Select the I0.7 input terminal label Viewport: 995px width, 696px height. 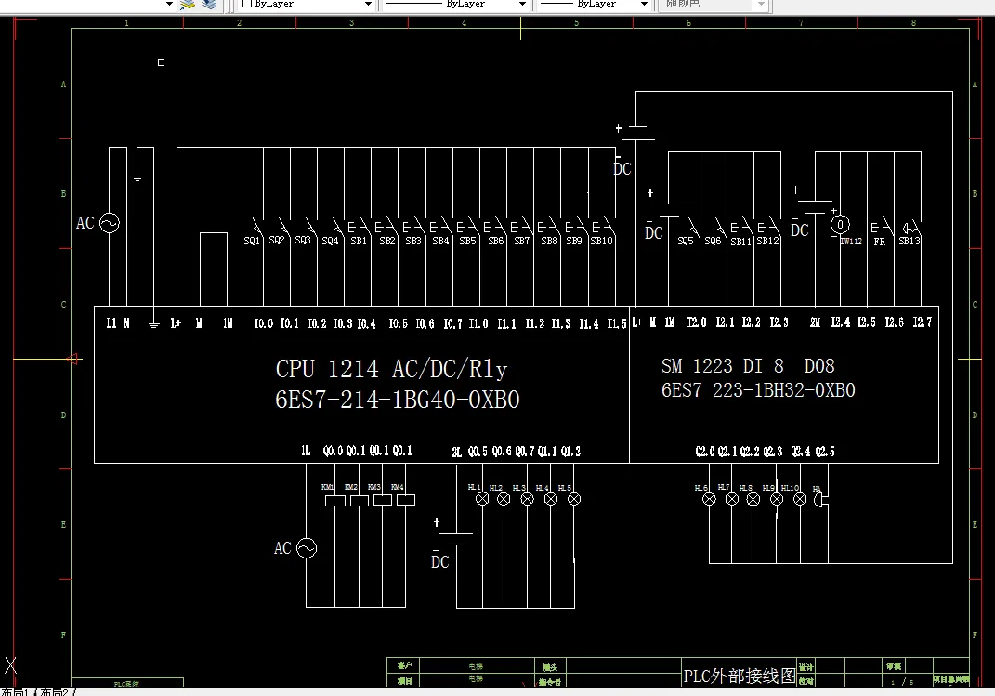pos(453,324)
